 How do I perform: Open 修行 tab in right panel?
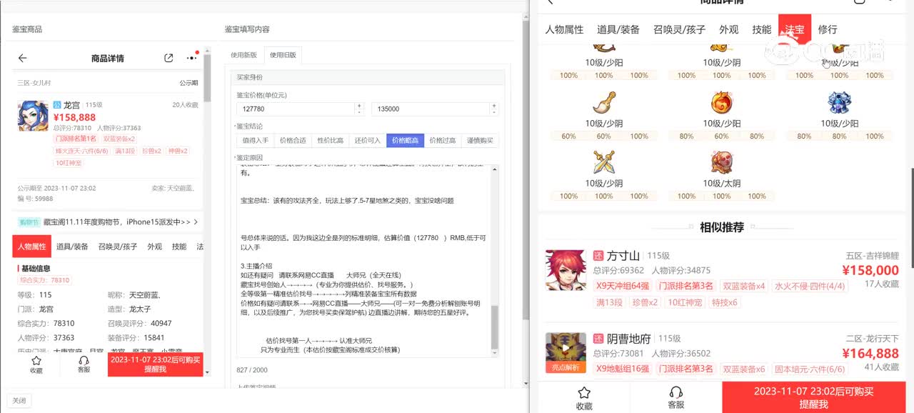pyautogui.click(x=828, y=29)
